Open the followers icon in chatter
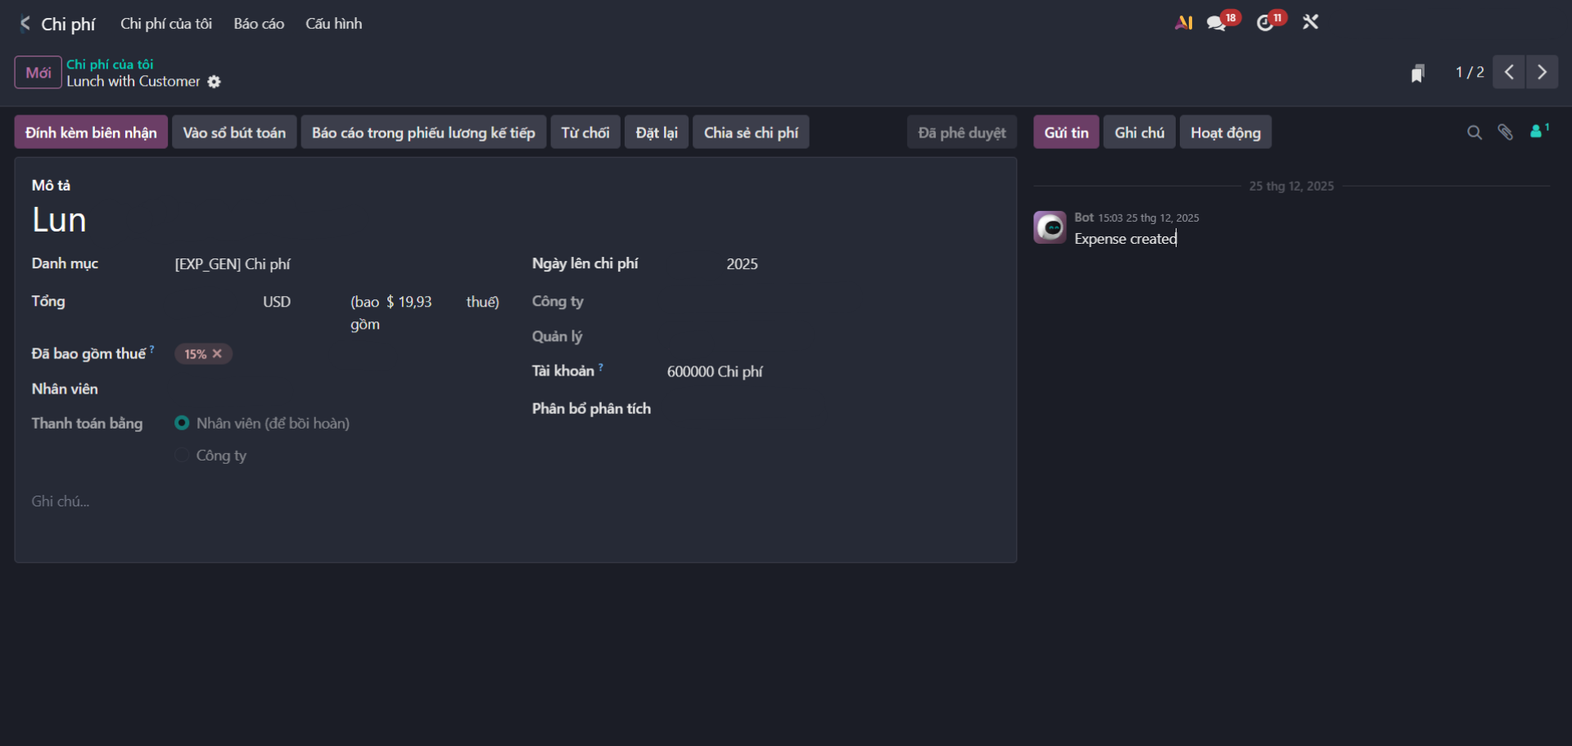1572x746 pixels. pos(1538,132)
